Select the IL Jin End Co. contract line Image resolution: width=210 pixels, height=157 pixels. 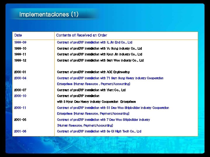(x=94, y=42)
